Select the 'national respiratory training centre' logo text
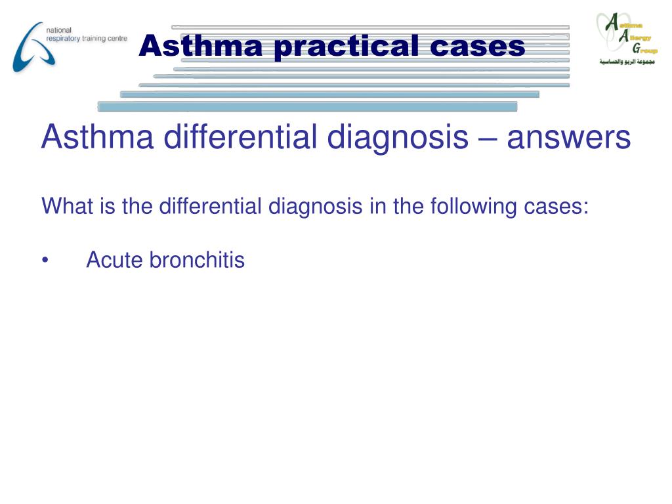This screenshot has height=504, width=672. pos(87,34)
